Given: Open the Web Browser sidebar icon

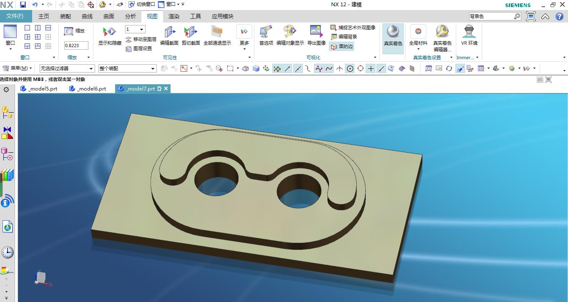Looking at the screenshot, I should tap(7, 227).
